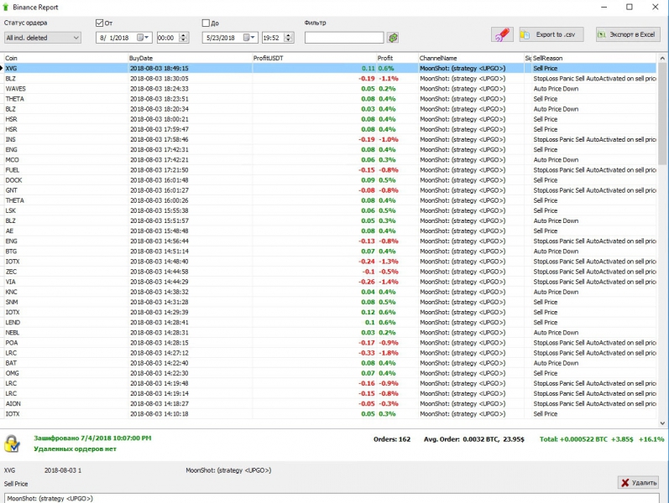The height and width of the screenshot is (503, 669).
Task: Click Orders: 162 summary text
Action: tap(392, 439)
